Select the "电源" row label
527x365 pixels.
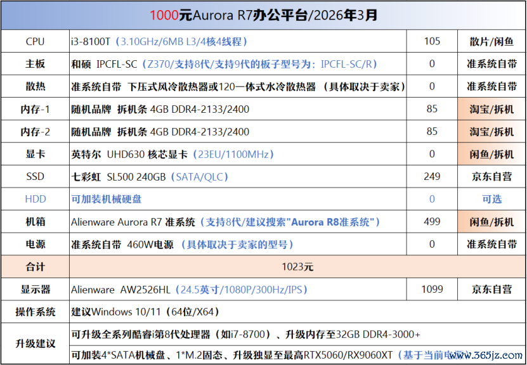(35, 244)
